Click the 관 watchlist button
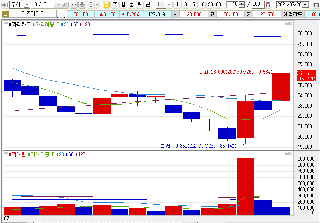This screenshot has width=320, height=223. click(74, 4)
